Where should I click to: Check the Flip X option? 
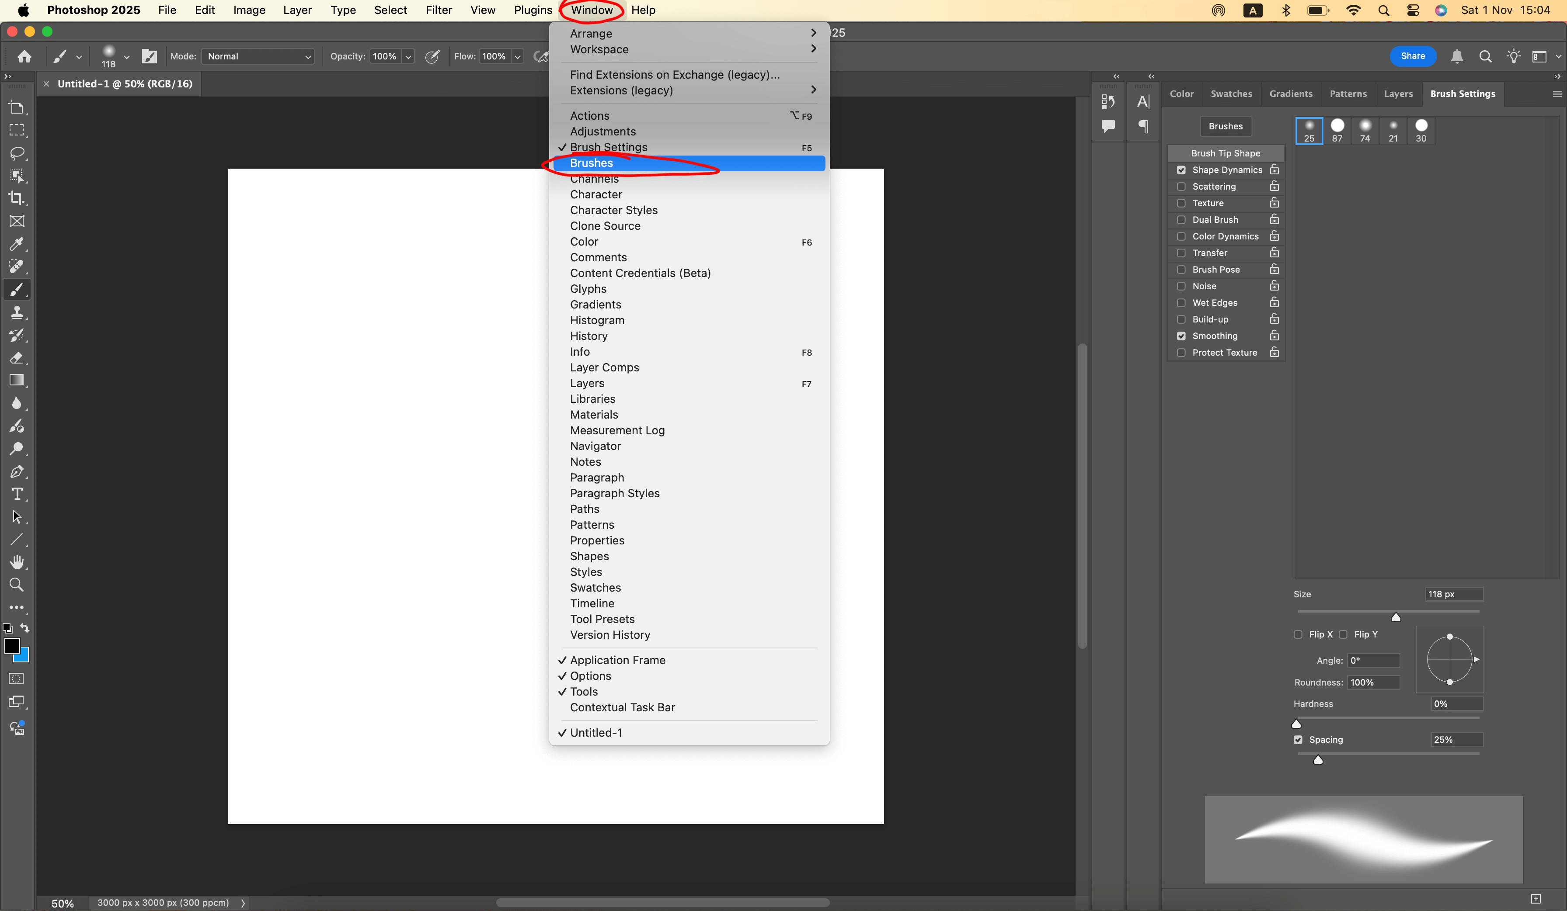tap(1298, 634)
